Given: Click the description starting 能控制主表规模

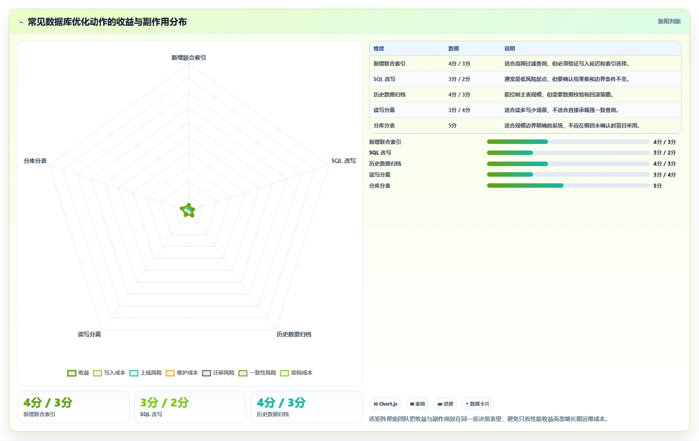Looking at the screenshot, I should tap(559, 95).
